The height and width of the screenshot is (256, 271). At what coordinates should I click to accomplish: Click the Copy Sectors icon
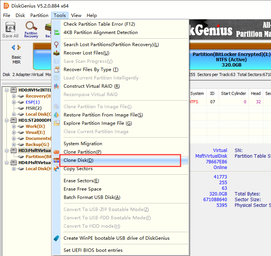[56, 169]
